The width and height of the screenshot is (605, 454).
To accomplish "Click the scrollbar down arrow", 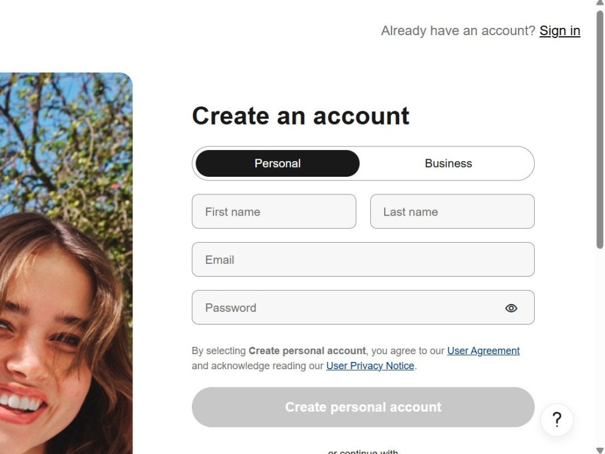I will pos(600,450).
